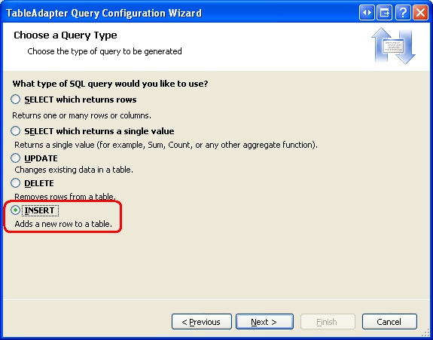Image resolution: width=433 pixels, height=340 pixels.
Task: Open the question mark help icon
Action: pos(403,12)
